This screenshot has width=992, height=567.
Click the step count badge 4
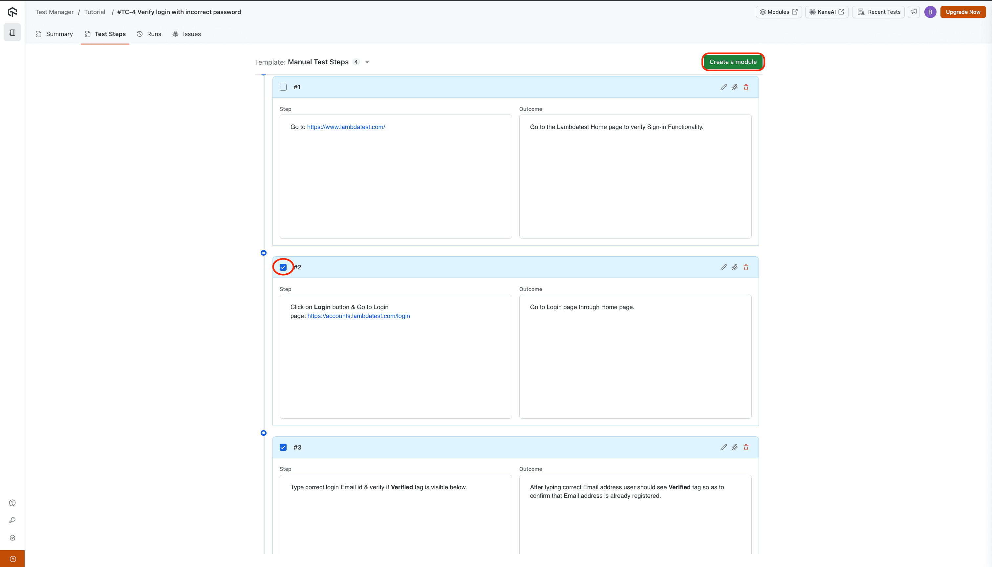pyautogui.click(x=356, y=62)
